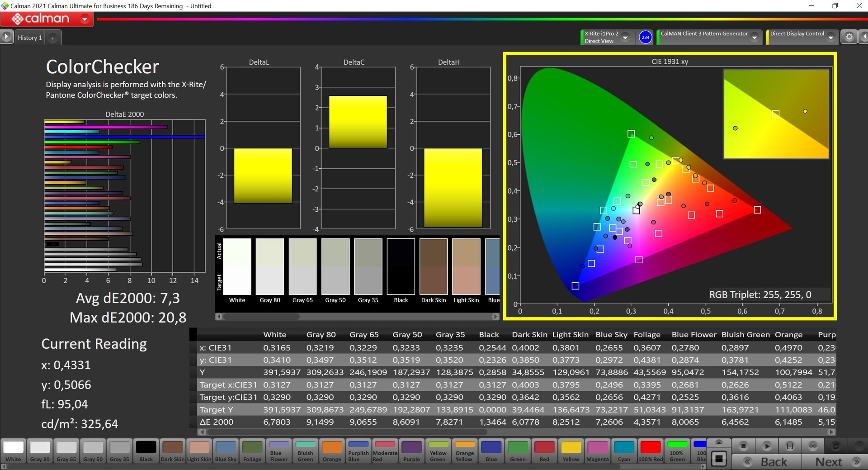The width and height of the screenshot is (868, 470).
Task: Expand the Direct Display Control dropdown
Action: coord(830,38)
